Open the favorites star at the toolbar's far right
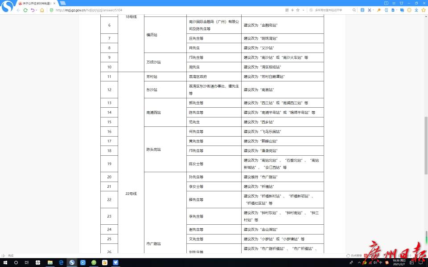Image resolution: width=428 pixels, height=267 pixels. [424, 10]
